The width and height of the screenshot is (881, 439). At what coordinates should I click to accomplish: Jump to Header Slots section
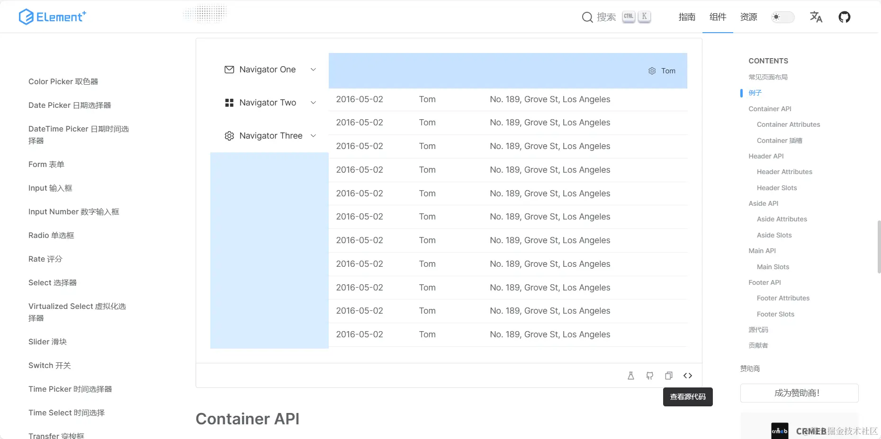pyautogui.click(x=777, y=188)
